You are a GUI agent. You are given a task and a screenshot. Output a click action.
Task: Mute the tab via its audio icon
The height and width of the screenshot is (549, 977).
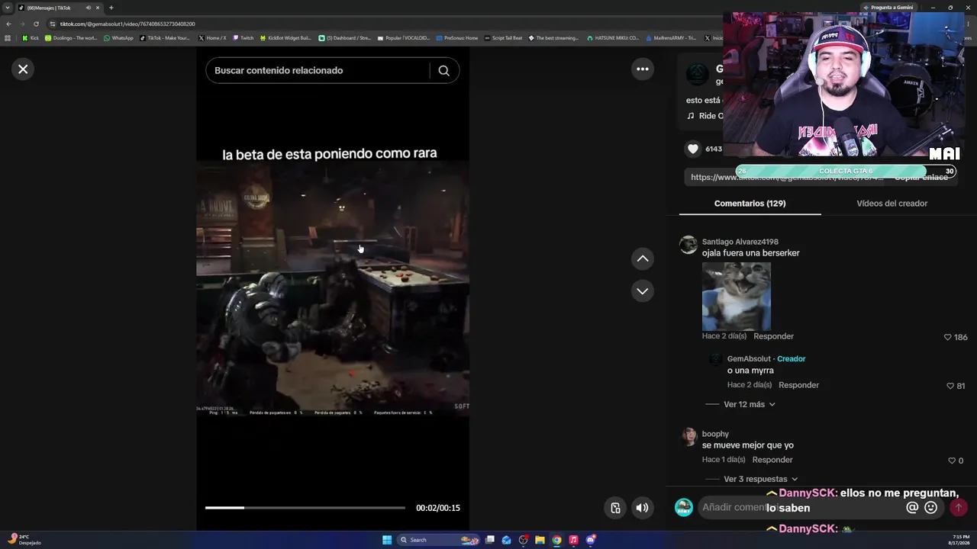(x=89, y=8)
